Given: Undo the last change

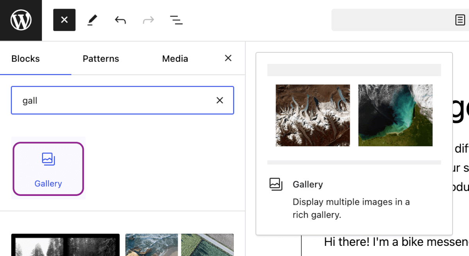Looking at the screenshot, I should (120, 20).
